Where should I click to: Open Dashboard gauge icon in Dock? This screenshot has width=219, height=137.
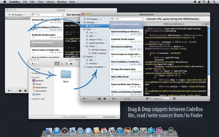pyautogui.click(x=65, y=131)
